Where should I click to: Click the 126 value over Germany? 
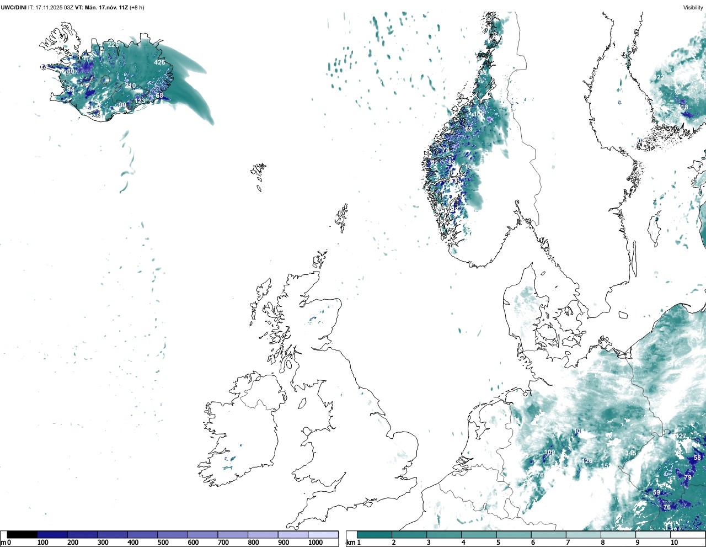(587, 461)
